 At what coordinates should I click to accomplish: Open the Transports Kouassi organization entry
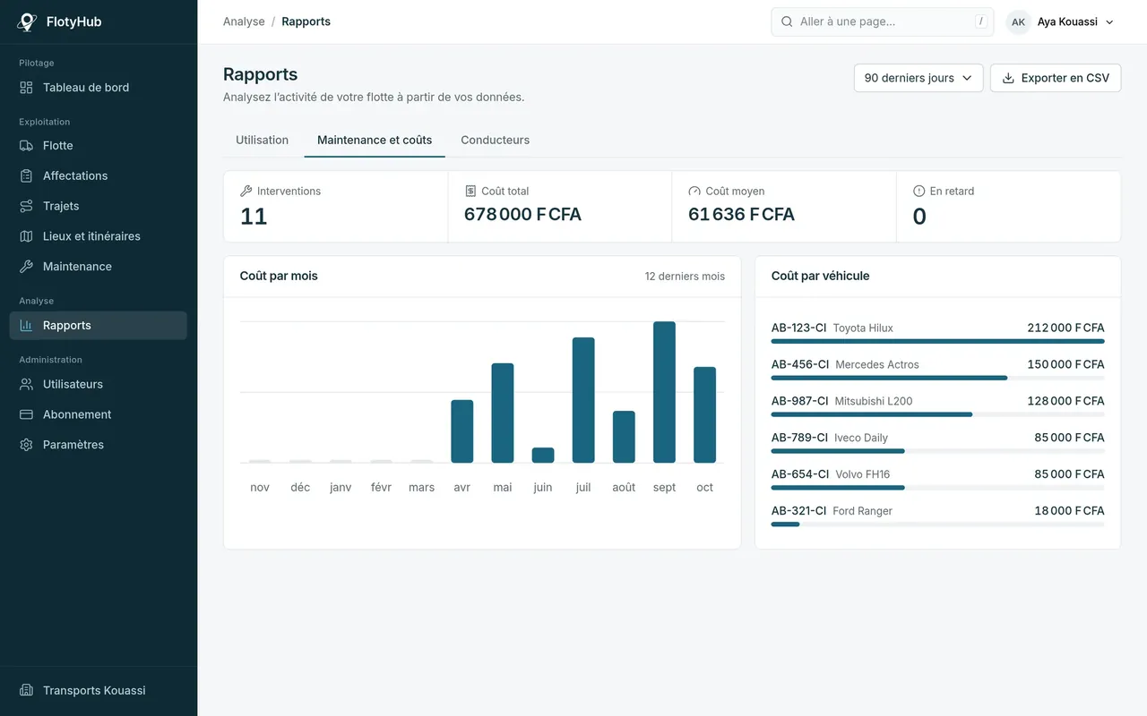click(x=99, y=691)
